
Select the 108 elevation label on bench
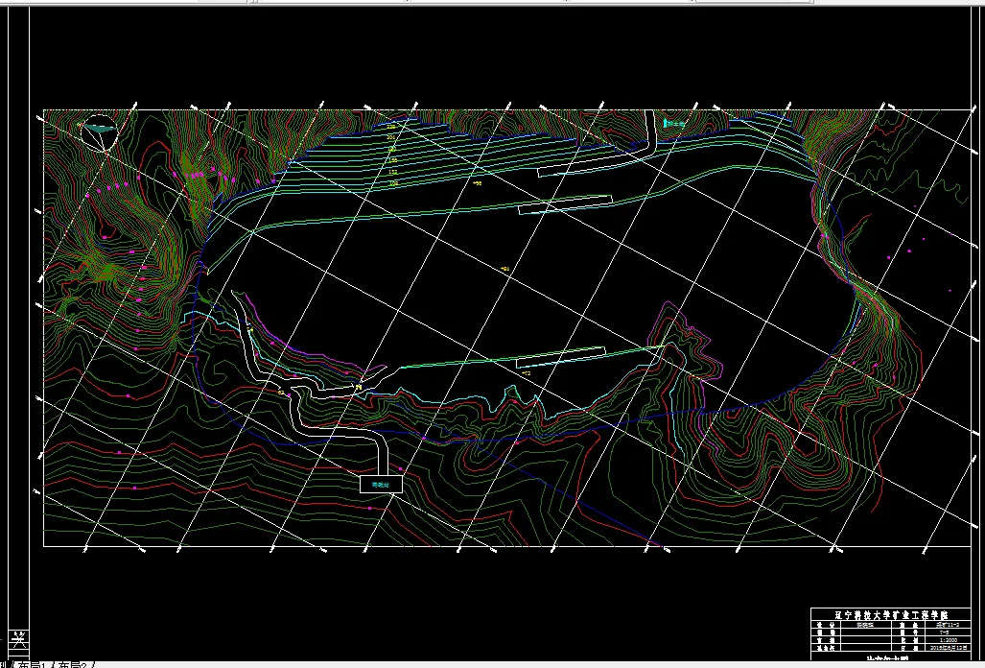(394, 183)
